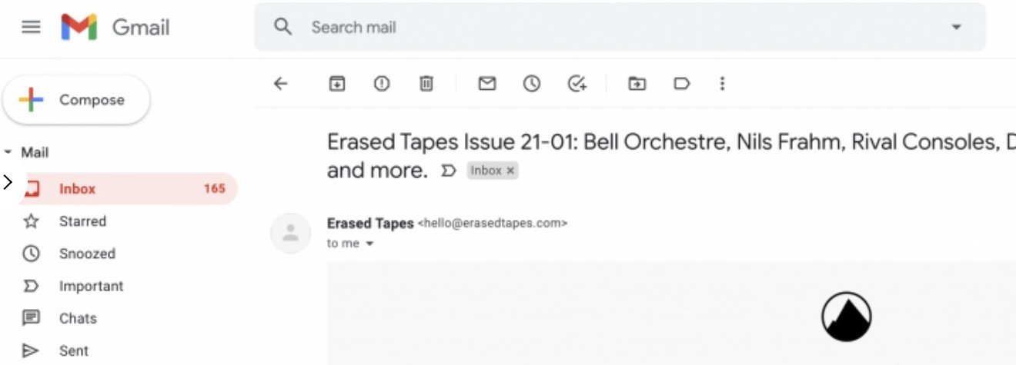The image size is (1016, 365).
Task: Report spam with the exclamation icon
Action: pos(382,84)
